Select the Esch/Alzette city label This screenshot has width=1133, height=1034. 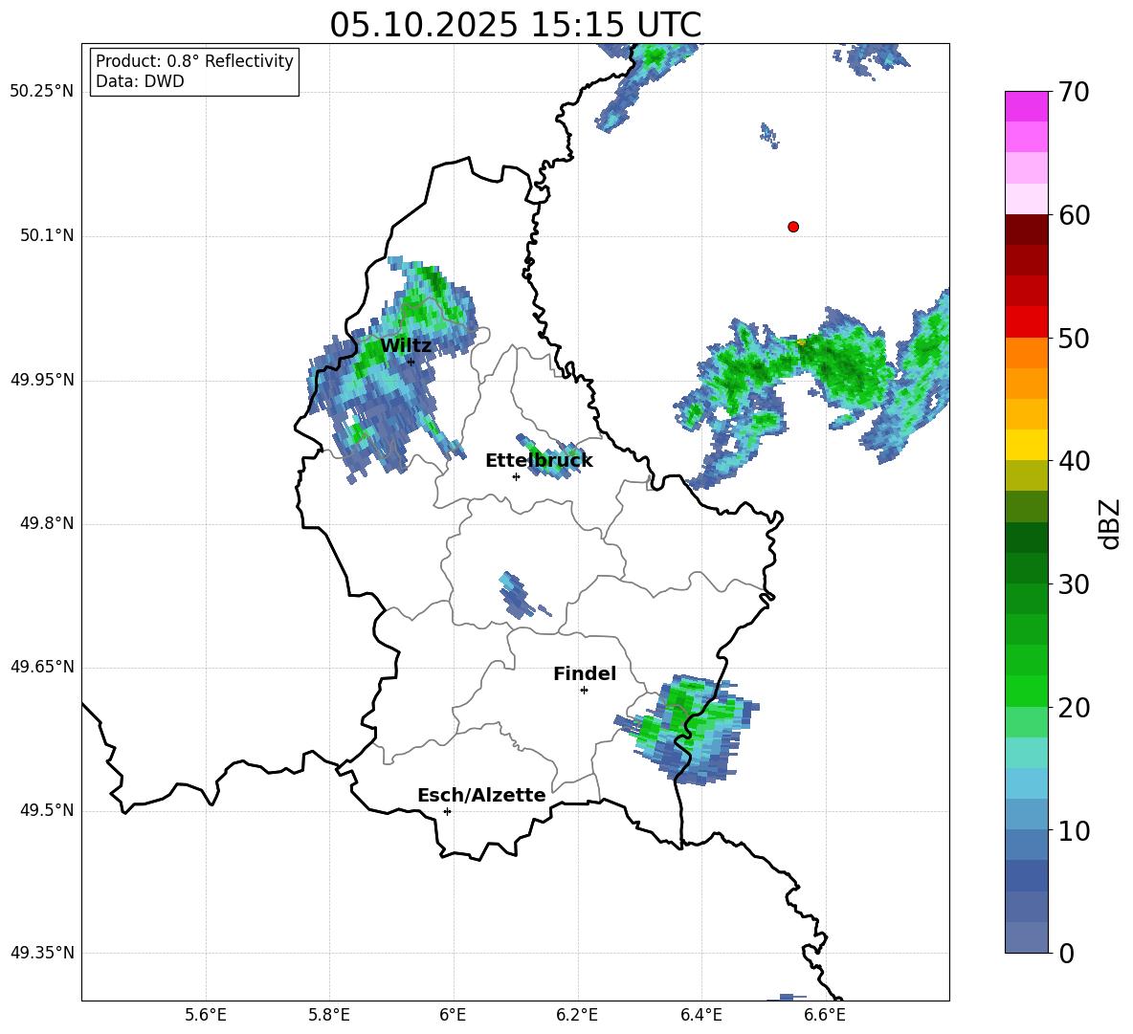[x=481, y=796]
